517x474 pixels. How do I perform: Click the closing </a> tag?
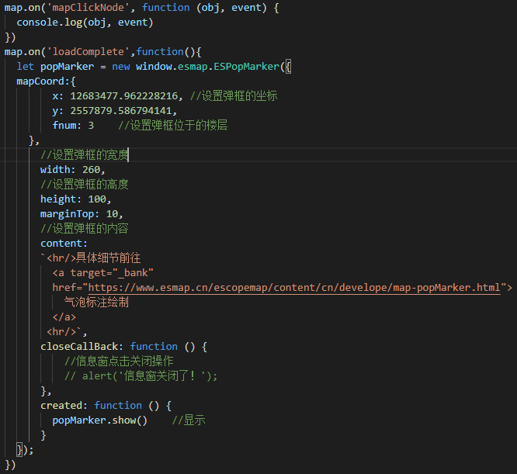point(64,317)
